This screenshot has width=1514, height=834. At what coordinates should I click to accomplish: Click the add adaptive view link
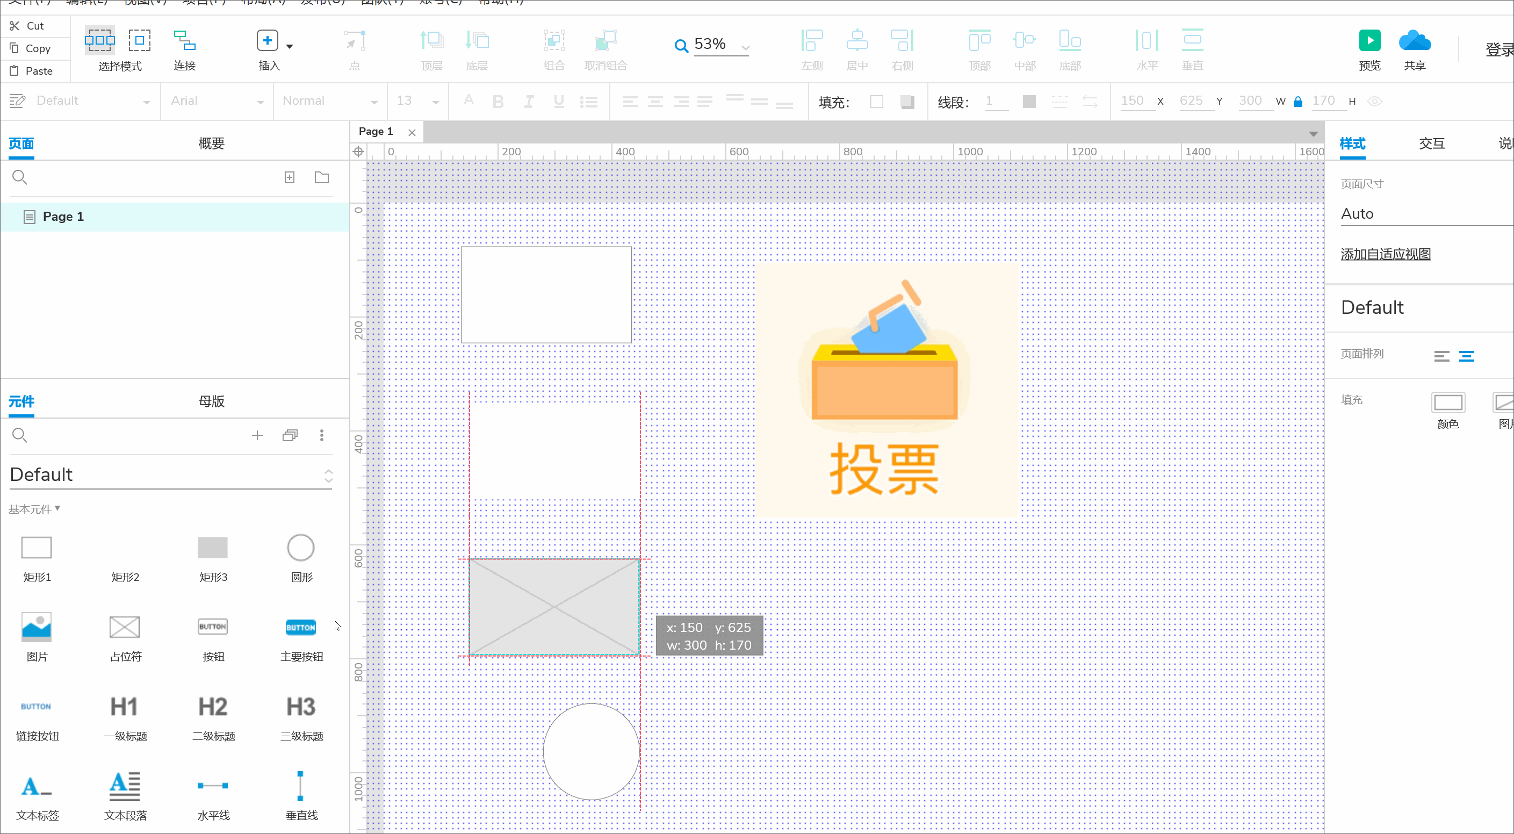pos(1385,254)
